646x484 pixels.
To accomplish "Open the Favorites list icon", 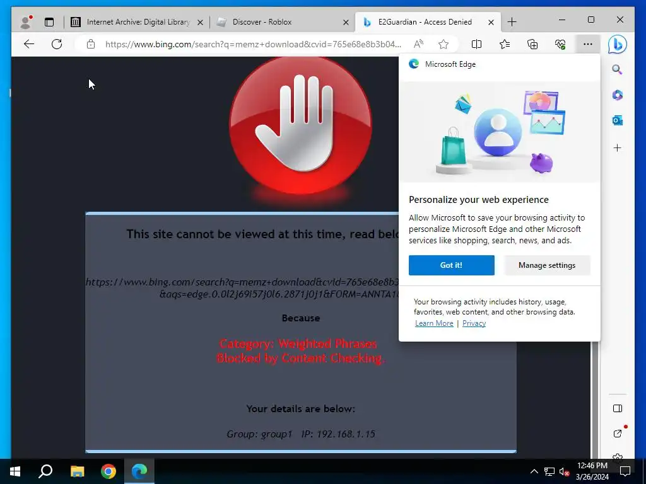I will tap(504, 44).
